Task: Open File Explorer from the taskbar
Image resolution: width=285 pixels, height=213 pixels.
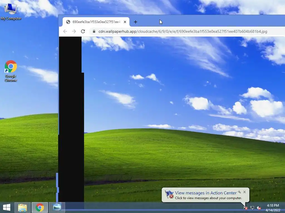Action: point(23,207)
